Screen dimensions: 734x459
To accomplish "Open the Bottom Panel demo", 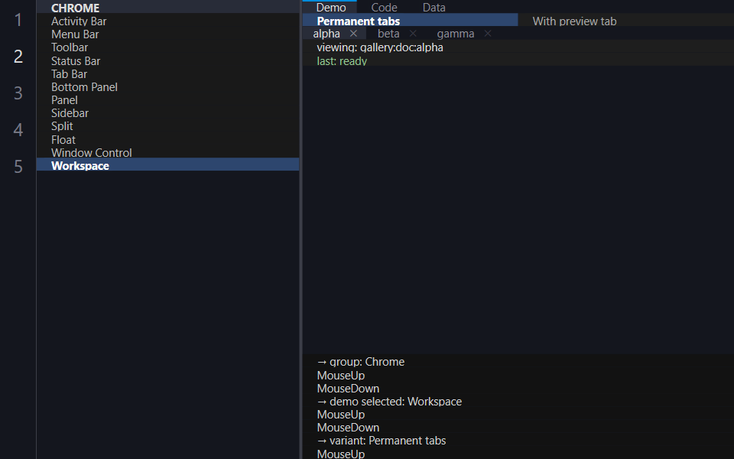I will (167, 87).
